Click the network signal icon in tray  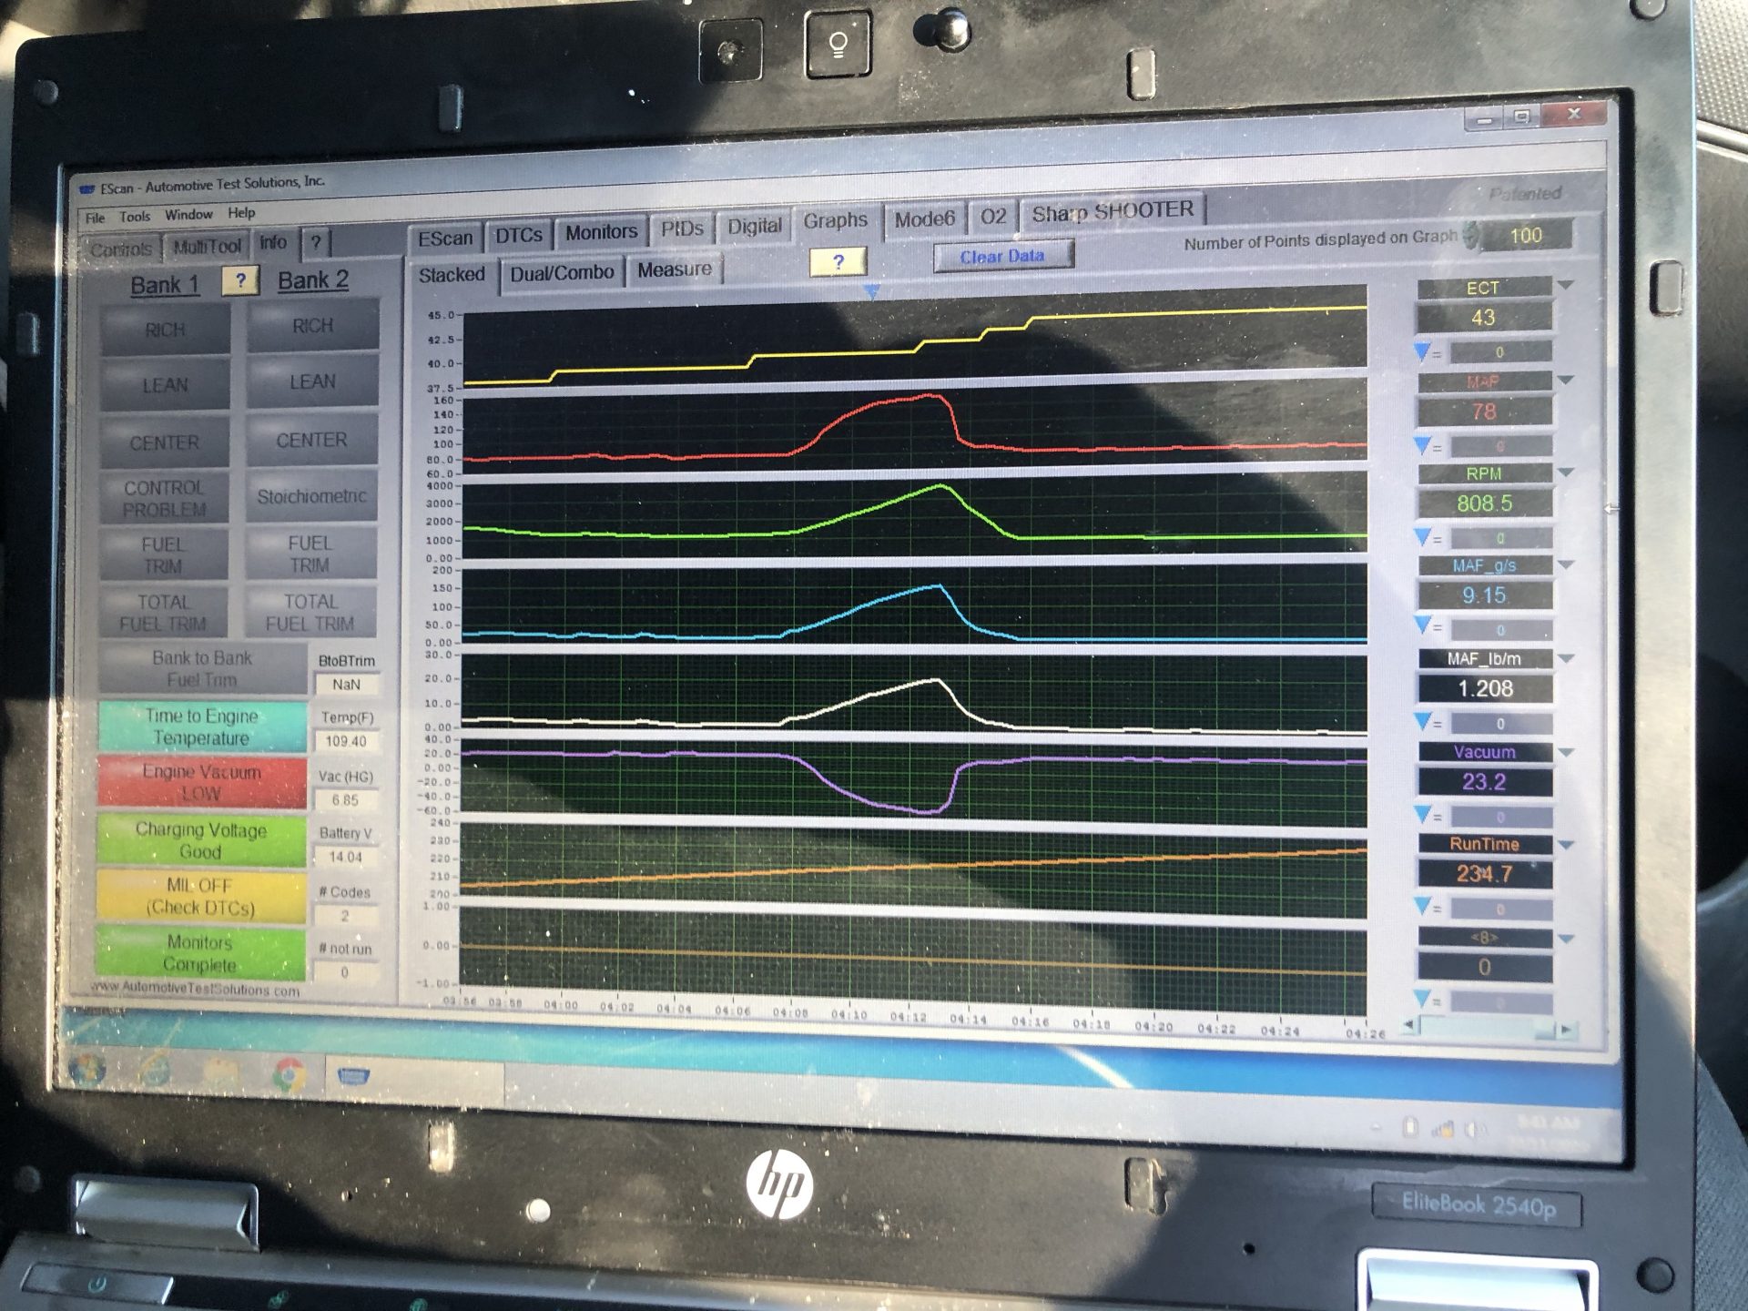[1443, 1130]
